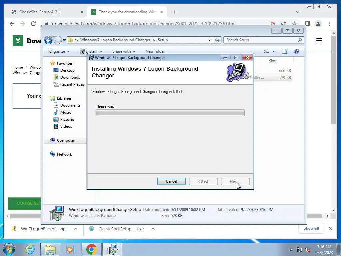Click the Explorer help question mark icon

tap(297, 51)
